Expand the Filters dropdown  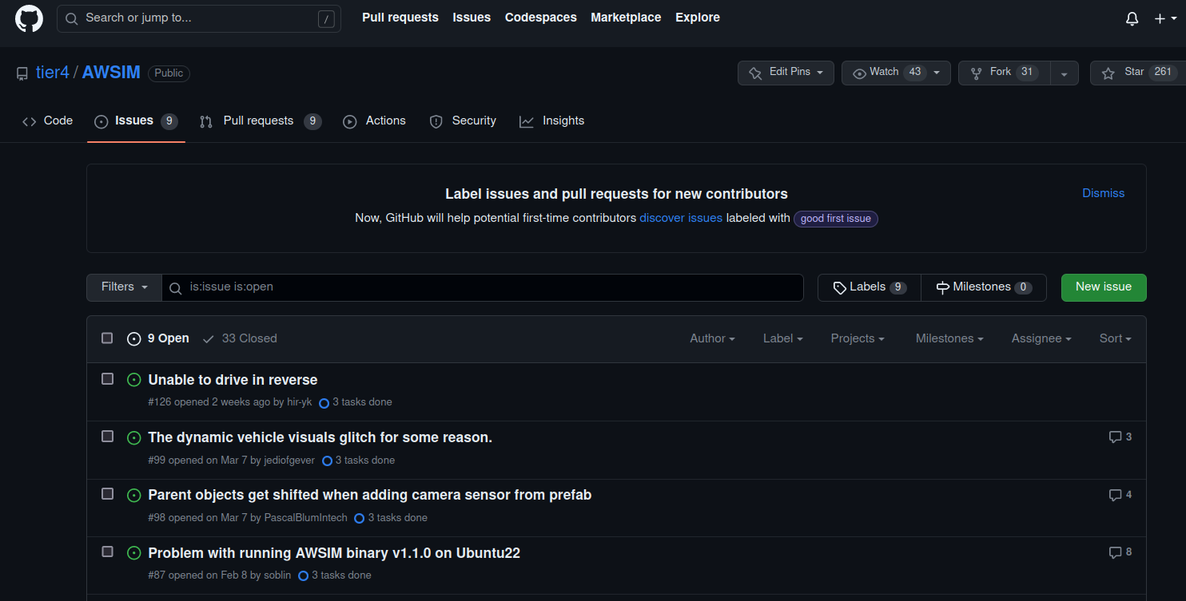coord(125,287)
